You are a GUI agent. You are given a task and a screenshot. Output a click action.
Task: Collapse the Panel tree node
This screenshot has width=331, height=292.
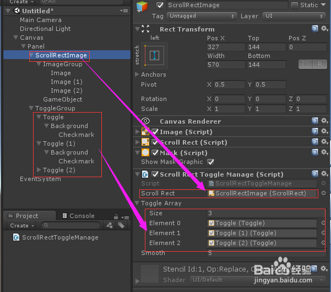[23, 46]
